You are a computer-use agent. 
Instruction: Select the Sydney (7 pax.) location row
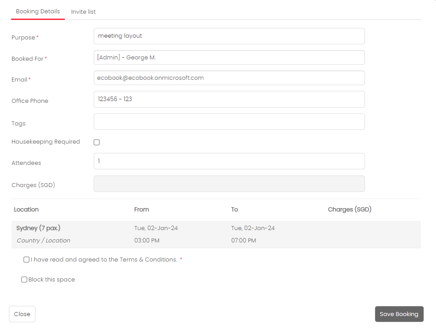(x=216, y=234)
